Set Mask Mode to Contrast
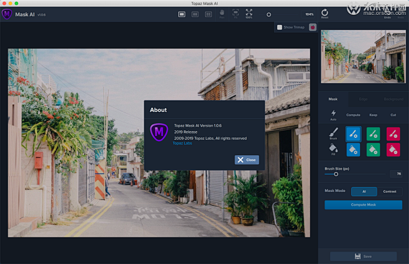The height and width of the screenshot is (264, 409). 390,191
